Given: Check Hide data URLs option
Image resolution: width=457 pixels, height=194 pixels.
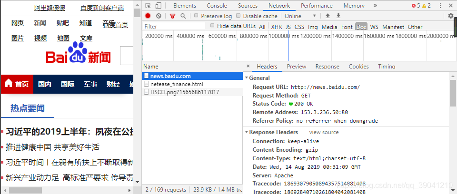Looking at the screenshot, I should (x=212, y=25).
